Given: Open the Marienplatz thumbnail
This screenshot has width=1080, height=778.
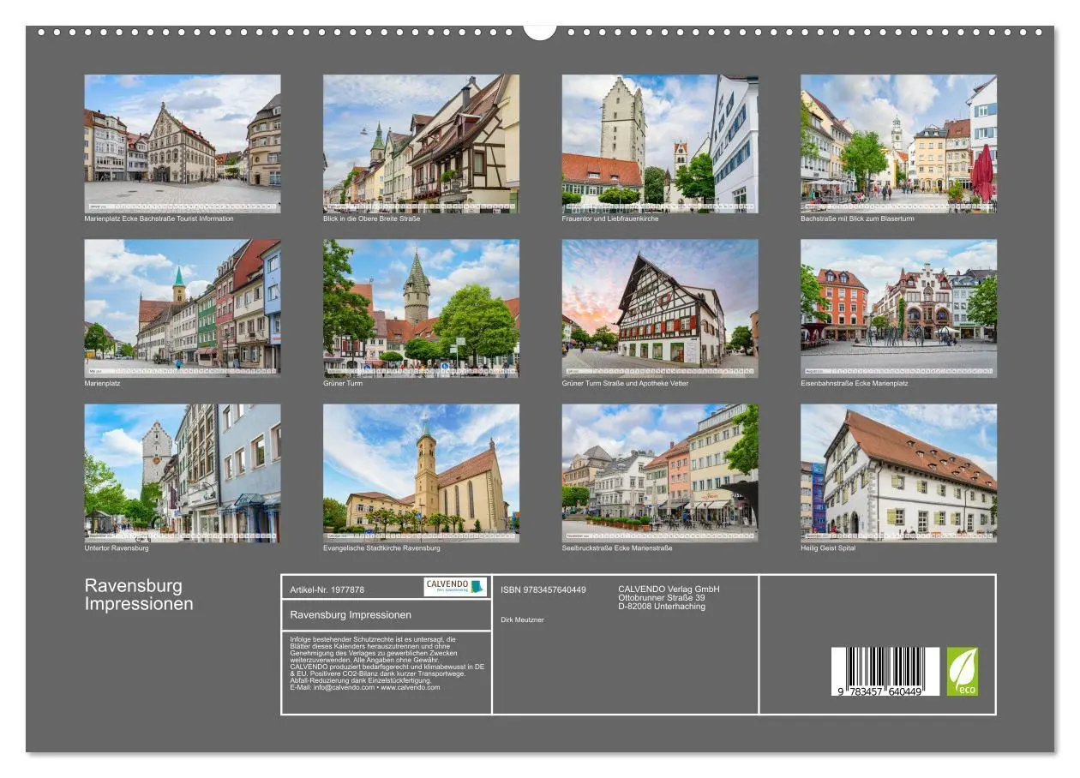Looking at the screenshot, I should pos(183,305).
